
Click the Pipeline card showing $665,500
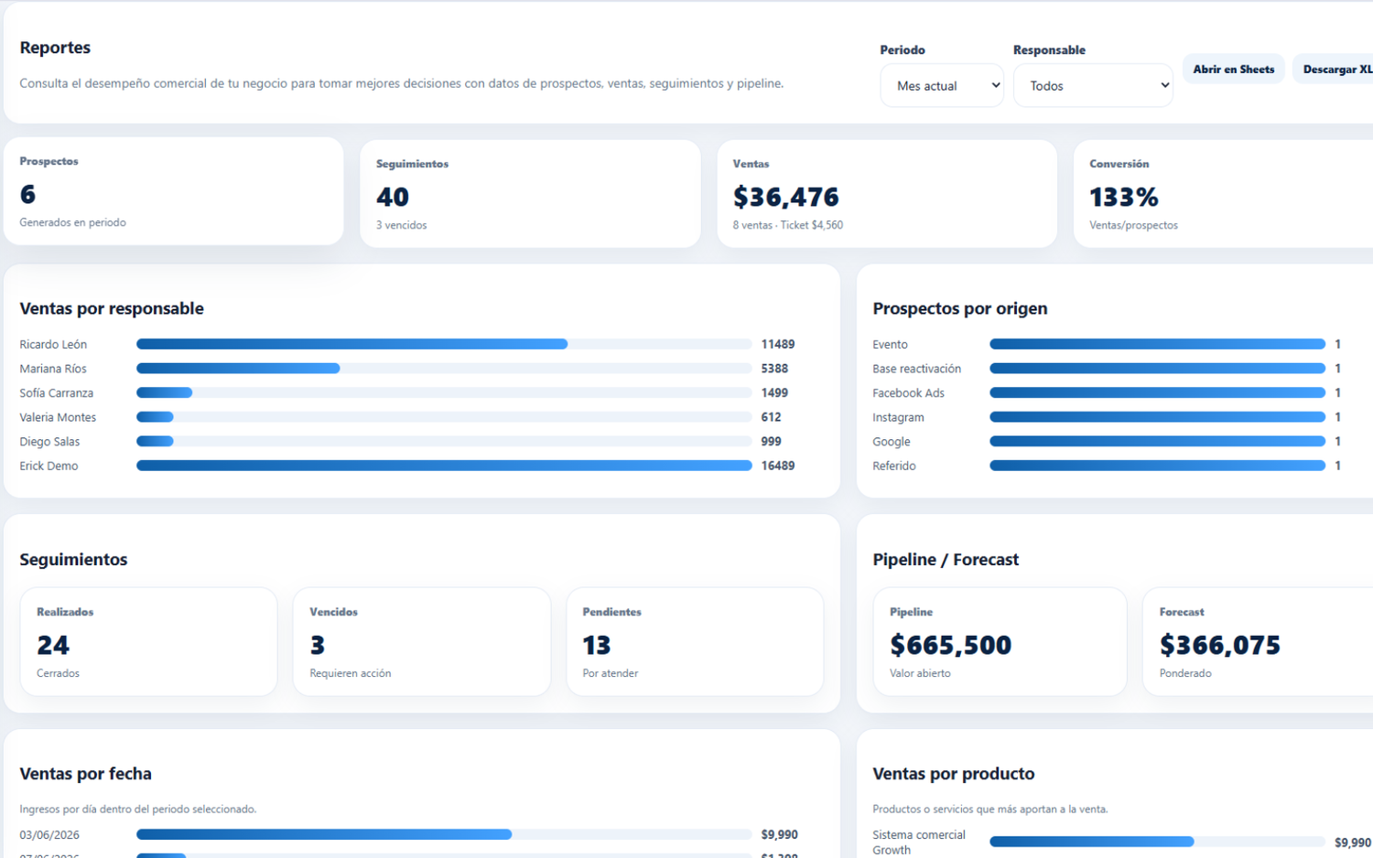coord(1000,641)
